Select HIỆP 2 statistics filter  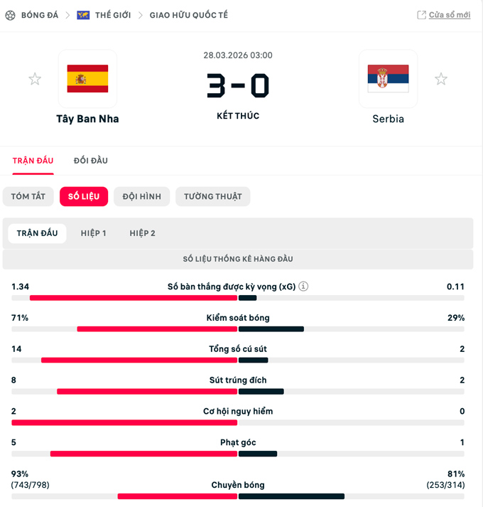[x=142, y=233]
